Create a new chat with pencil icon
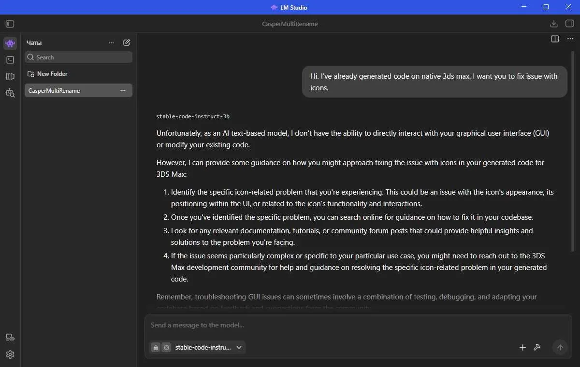This screenshot has width=580, height=367. (x=127, y=42)
